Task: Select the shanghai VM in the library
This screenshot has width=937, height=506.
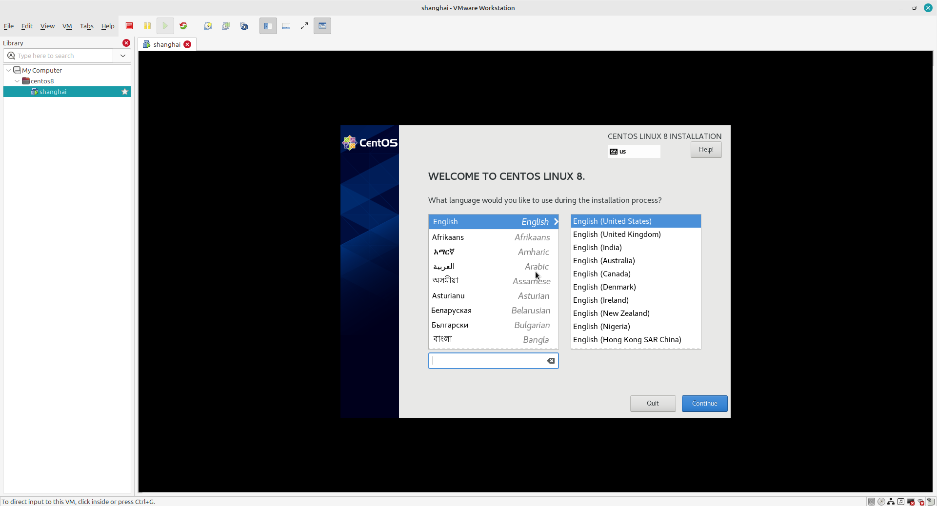Action: click(67, 92)
